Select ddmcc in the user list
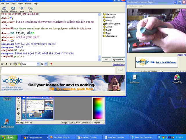This screenshot has width=186, height=140. coord(108,20)
